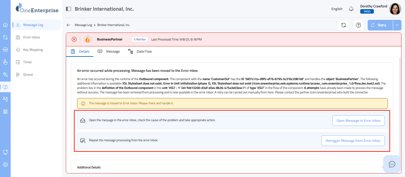This screenshot has width=405, height=177.
Task: Click the refresh icon button
Action: pos(344,25)
